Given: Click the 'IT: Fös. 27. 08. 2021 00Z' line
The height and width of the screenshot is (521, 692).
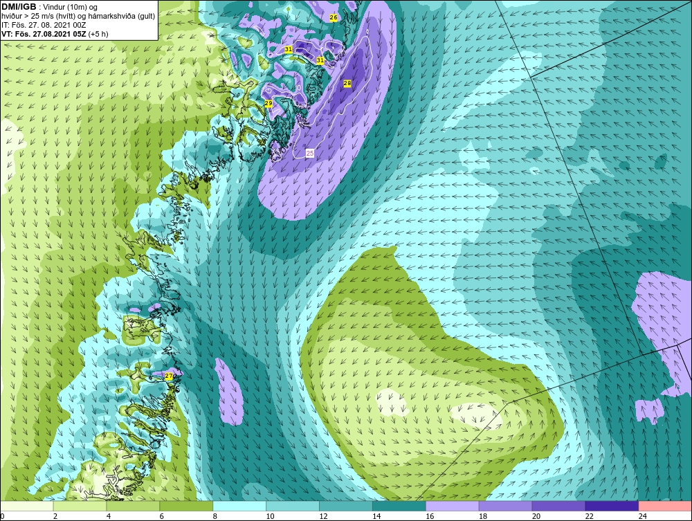Looking at the screenshot, I should pos(44,25).
